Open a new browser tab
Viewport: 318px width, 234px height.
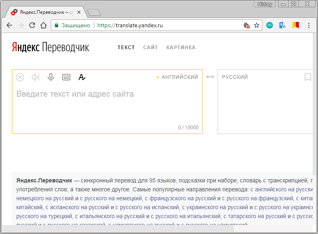[x=94, y=12]
